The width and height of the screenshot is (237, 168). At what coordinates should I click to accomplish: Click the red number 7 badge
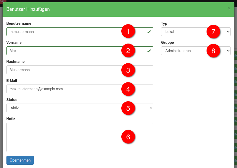[x=213, y=32]
